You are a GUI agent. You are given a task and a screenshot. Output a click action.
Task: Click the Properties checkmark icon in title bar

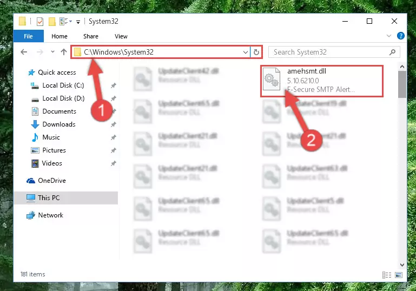click(40, 22)
